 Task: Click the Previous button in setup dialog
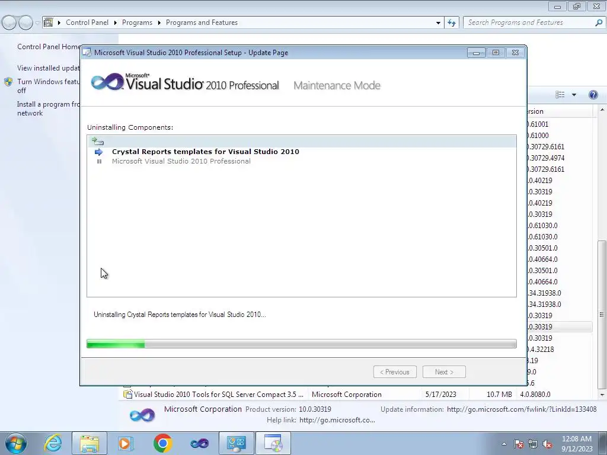[395, 372]
